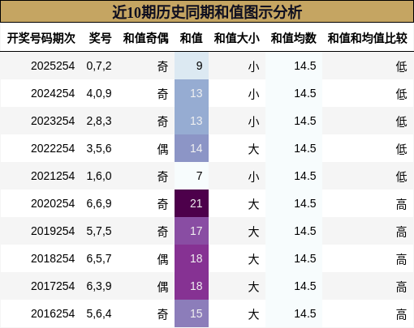The height and width of the screenshot is (328, 414).
Task: Click sum value 17 cell
Action: [192, 231]
